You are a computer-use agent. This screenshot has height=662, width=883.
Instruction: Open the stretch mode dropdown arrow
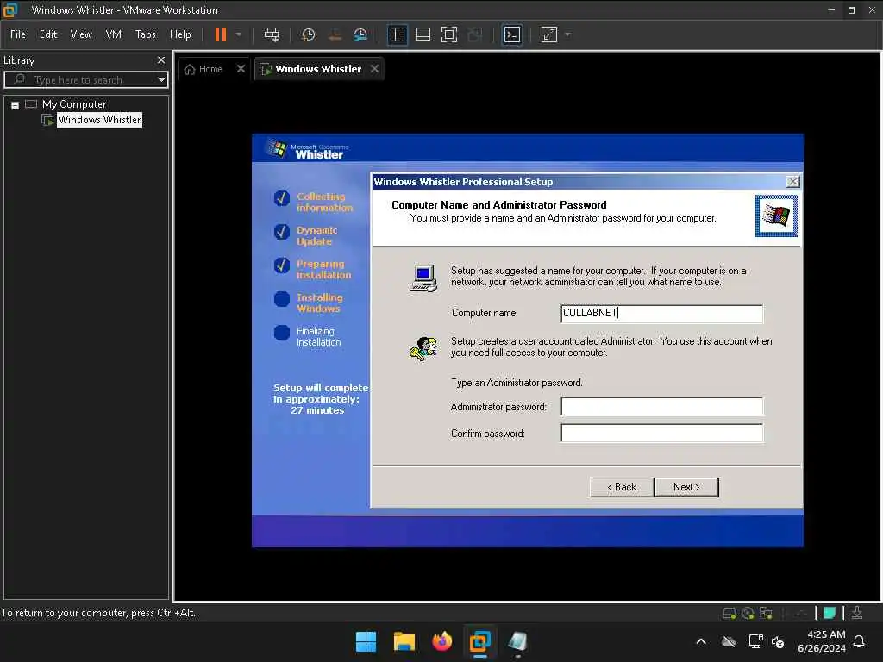tap(567, 34)
